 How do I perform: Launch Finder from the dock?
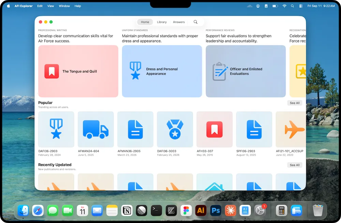tap(23, 210)
